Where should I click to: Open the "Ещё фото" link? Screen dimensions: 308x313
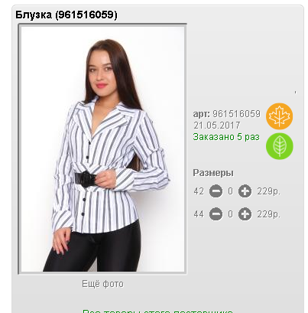point(102,284)
